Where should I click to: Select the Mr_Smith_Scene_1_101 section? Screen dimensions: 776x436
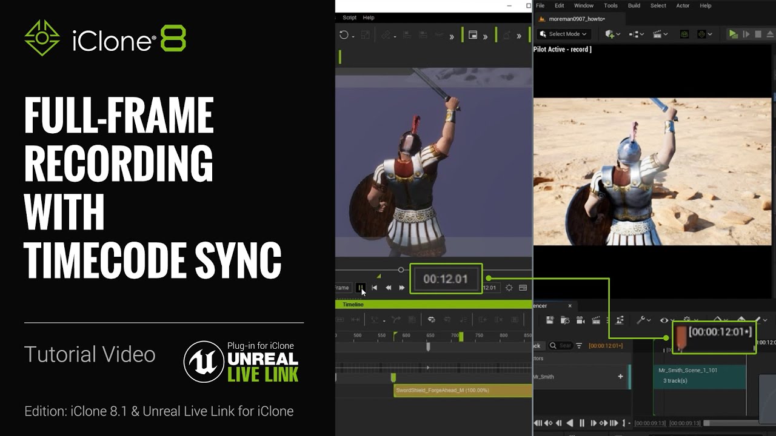(x=700, y=377)
